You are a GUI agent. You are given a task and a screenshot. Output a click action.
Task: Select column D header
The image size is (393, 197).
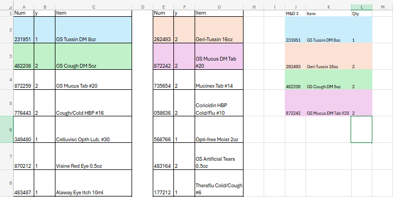(x=142, y=7)
